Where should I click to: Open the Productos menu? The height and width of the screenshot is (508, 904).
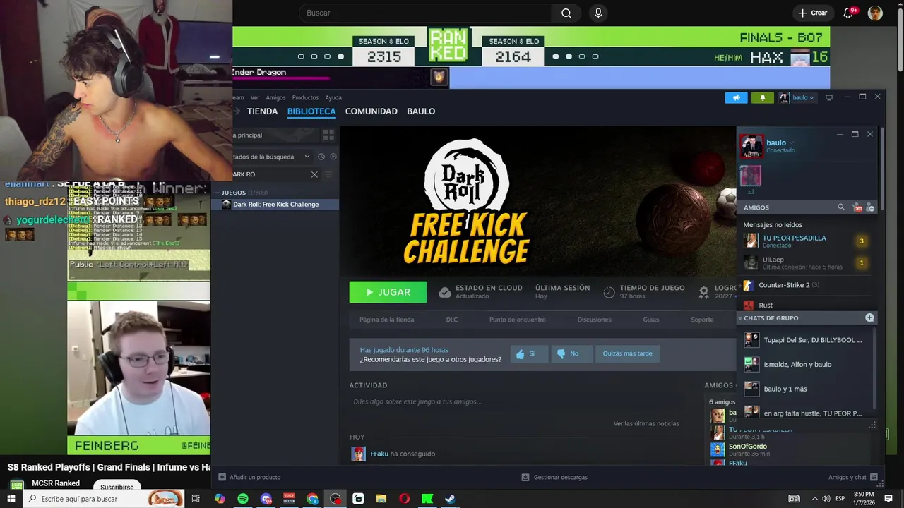(305, 97)
